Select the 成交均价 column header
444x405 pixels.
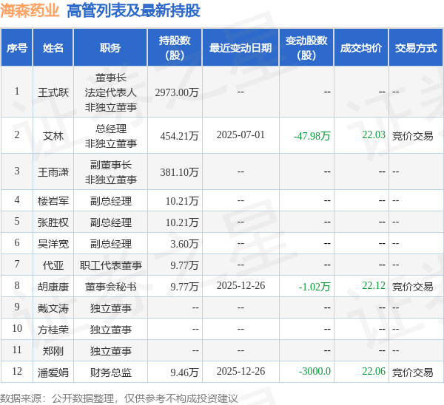361,48
